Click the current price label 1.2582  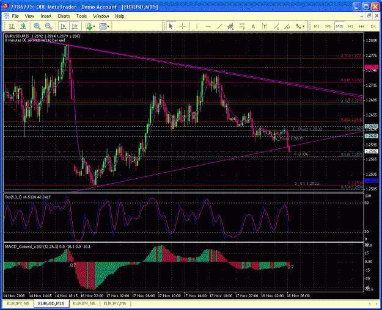(371, 151)
